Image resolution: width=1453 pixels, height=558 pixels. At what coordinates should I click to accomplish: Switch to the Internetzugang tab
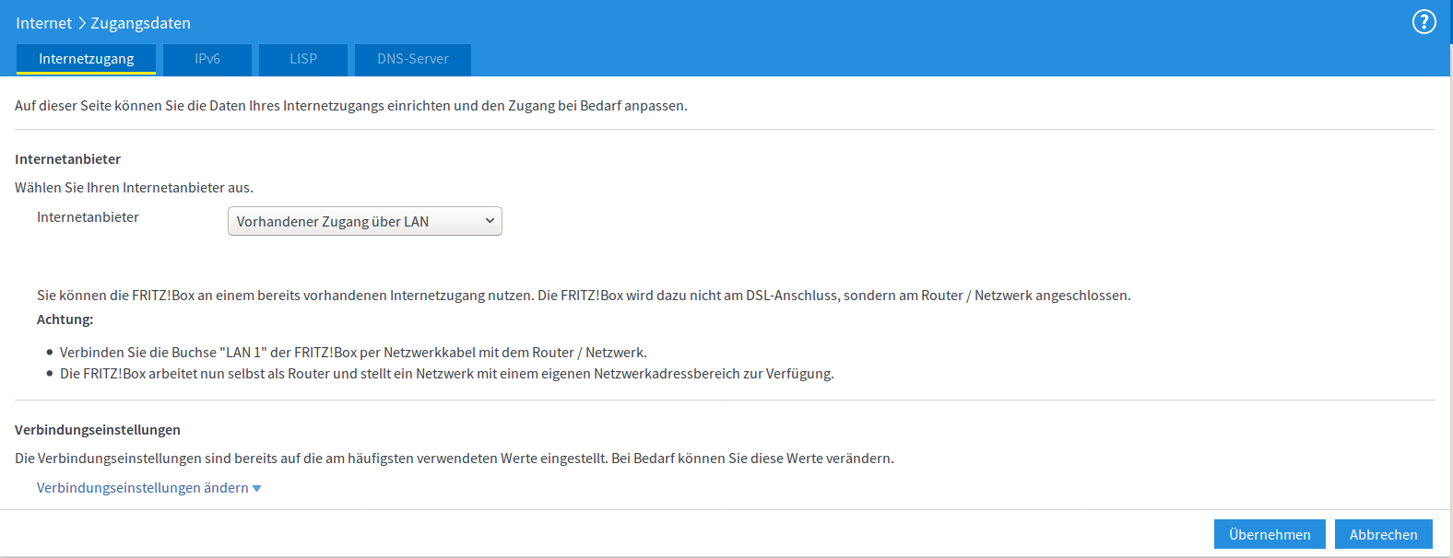pyautogui.click(x=86, y=59)
